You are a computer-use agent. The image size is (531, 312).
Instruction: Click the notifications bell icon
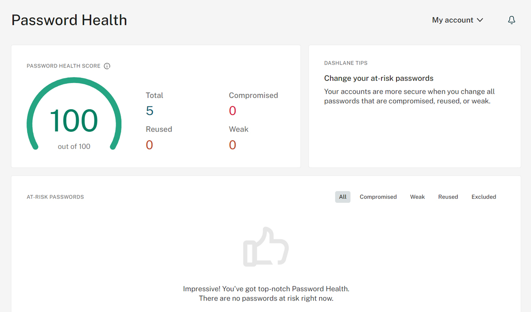pos(512,20)
